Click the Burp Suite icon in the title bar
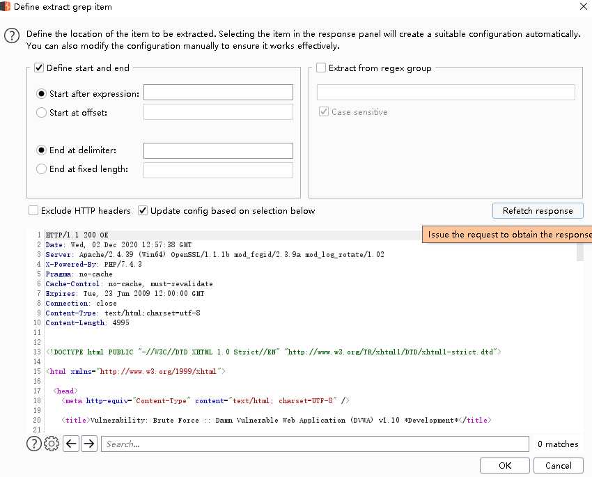The width and height of the screenshot is (592, 477). [x=6, y=6]
